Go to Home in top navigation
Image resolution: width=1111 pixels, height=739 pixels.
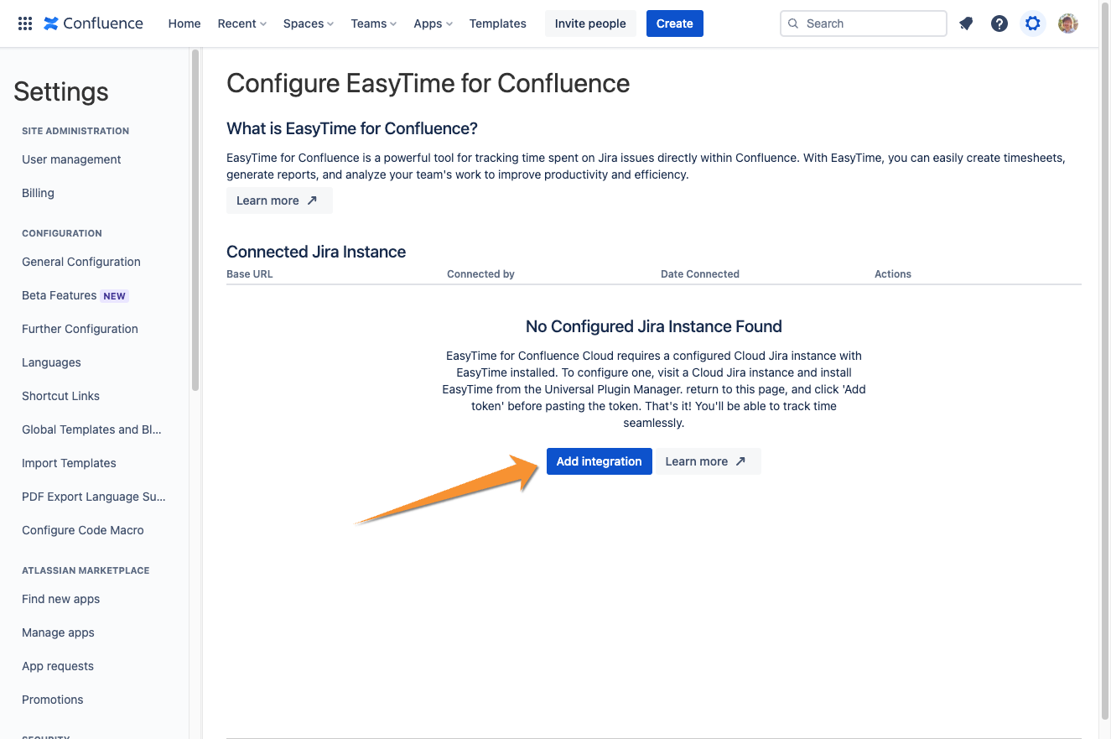pyautogui.click(x=184, y=23)
